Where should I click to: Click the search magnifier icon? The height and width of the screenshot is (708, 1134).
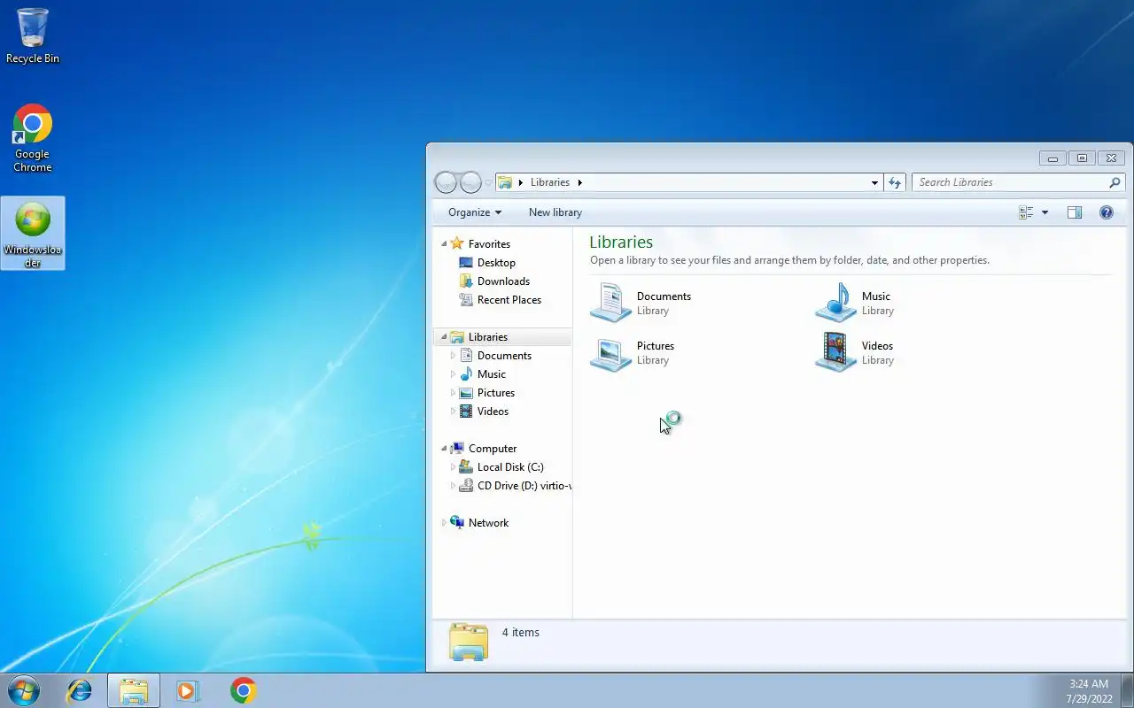click(x=1115, y=182)
